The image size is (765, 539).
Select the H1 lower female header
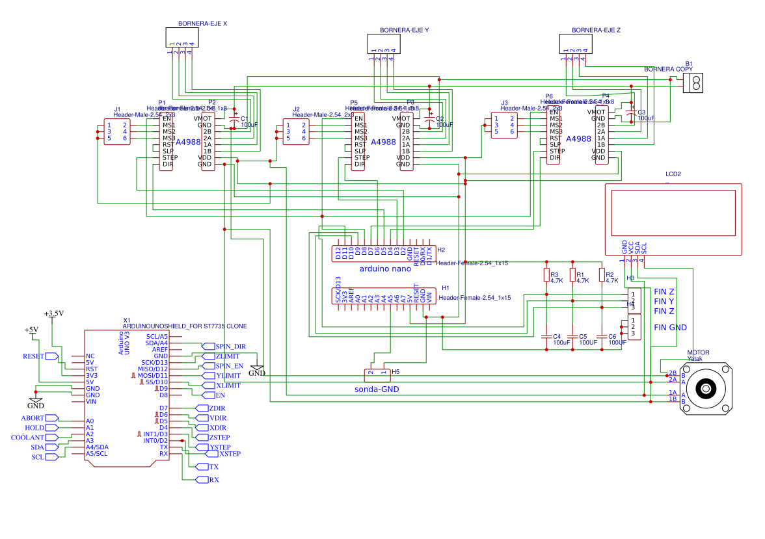point(384,296)
